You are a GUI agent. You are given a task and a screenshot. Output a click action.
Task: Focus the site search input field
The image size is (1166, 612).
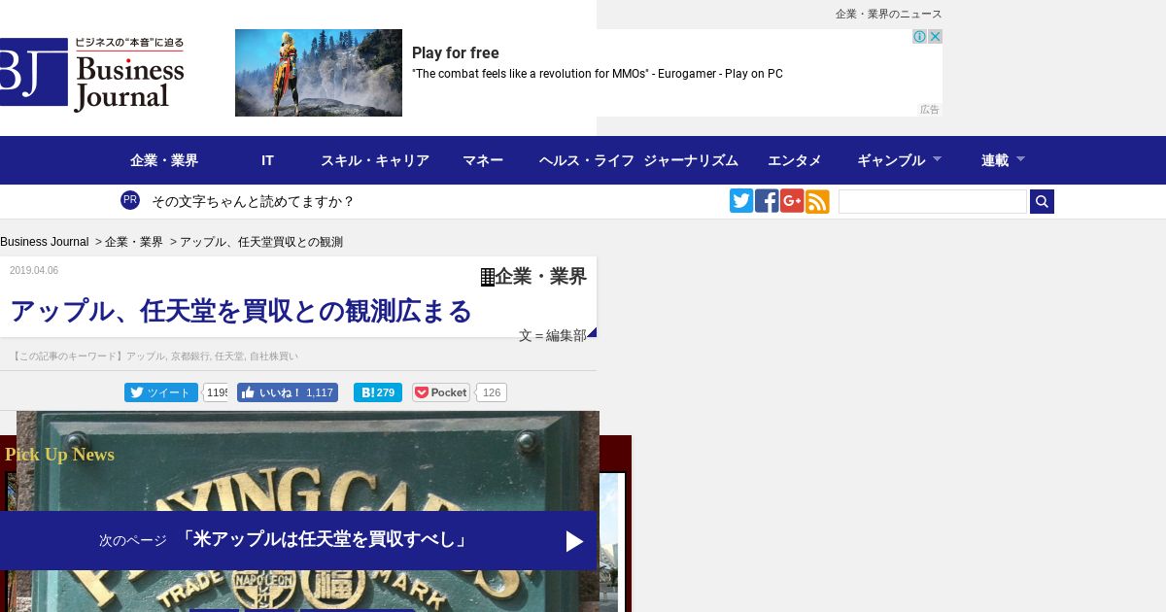click(x=933, y=201)
